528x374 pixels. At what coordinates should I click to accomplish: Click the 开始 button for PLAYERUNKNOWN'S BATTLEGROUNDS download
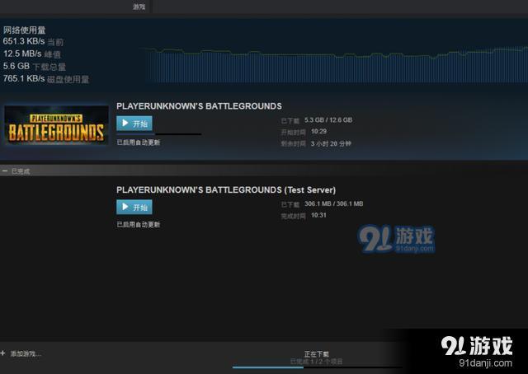(134, 124)
